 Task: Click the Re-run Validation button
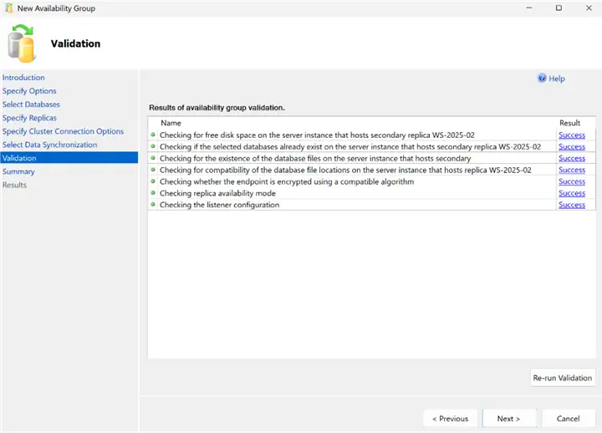click(x=563, y=378)
